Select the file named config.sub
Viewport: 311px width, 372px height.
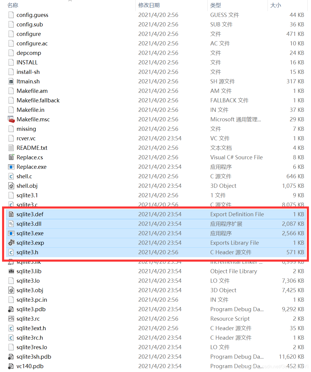(x=30, y=24)
